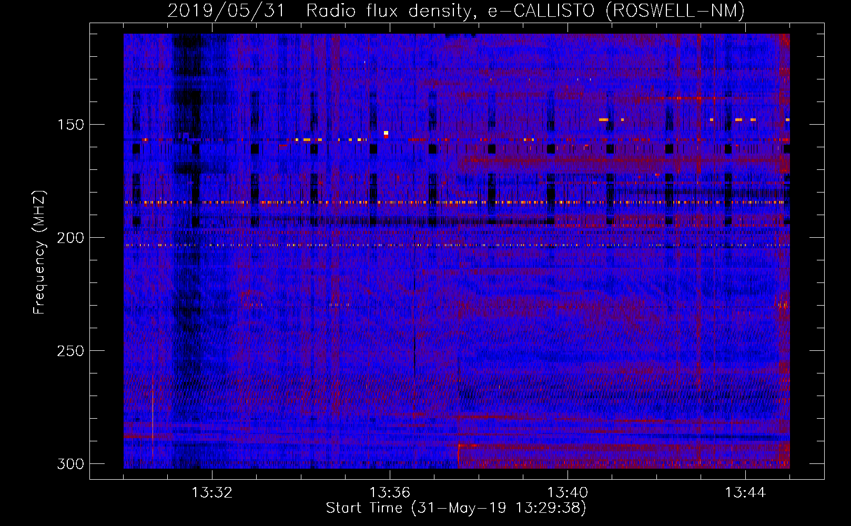851x526 pixels.
Task: Click the 'Frequency (MHZ)' axis label
Action: tap(39, 252)
